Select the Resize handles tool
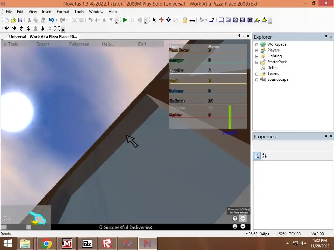 click(x=169, y=20)
